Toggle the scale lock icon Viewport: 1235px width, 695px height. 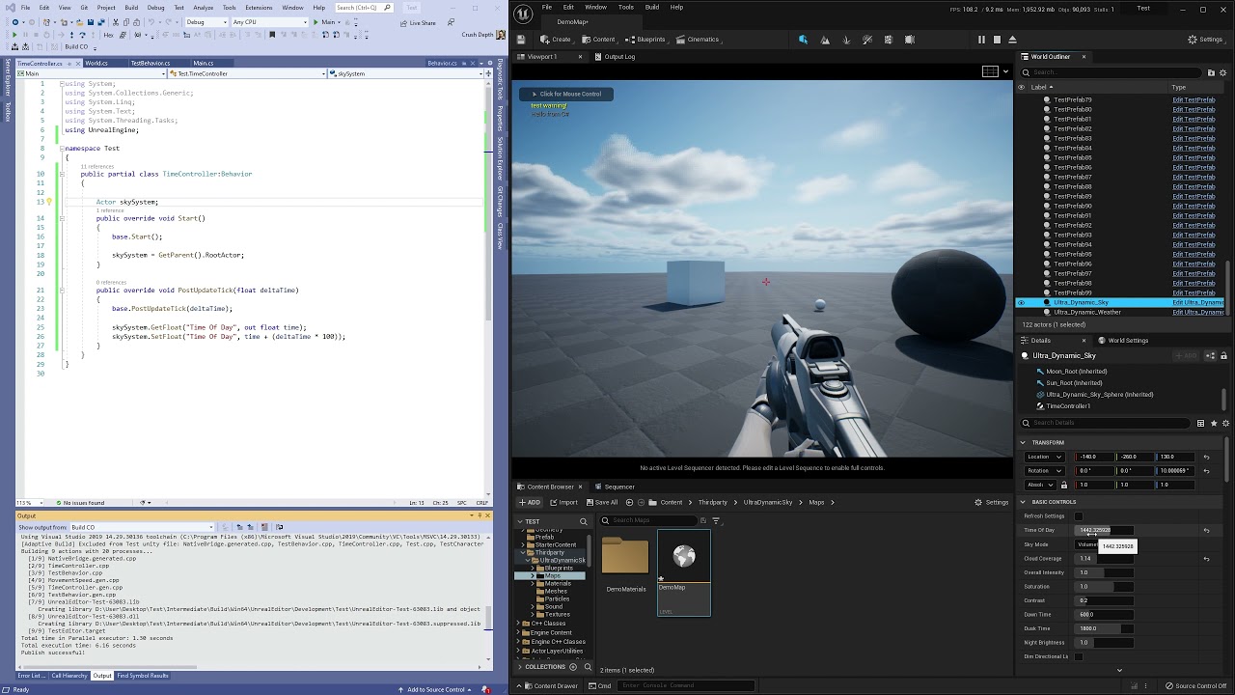pyautogui.click(x=1064, y=485)
